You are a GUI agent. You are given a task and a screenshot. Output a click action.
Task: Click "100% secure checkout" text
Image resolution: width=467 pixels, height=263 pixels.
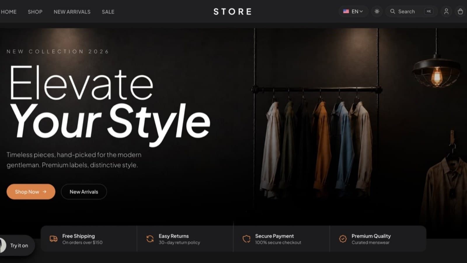tap(278, 243)
